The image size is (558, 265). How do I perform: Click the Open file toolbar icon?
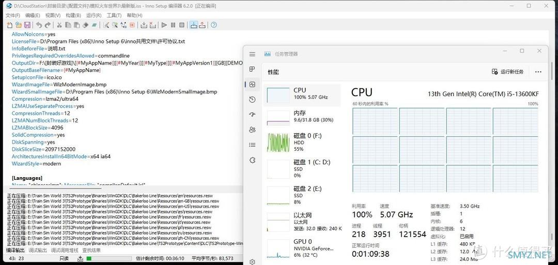pos(19,25)
